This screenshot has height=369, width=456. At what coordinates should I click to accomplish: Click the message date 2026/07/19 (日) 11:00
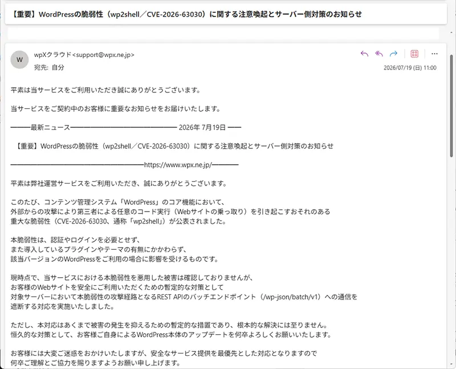coord(410,68)
